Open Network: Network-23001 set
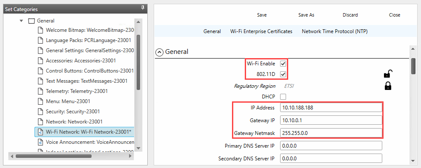Viewport: 421px width, 168px height. [x=74, y=122]
